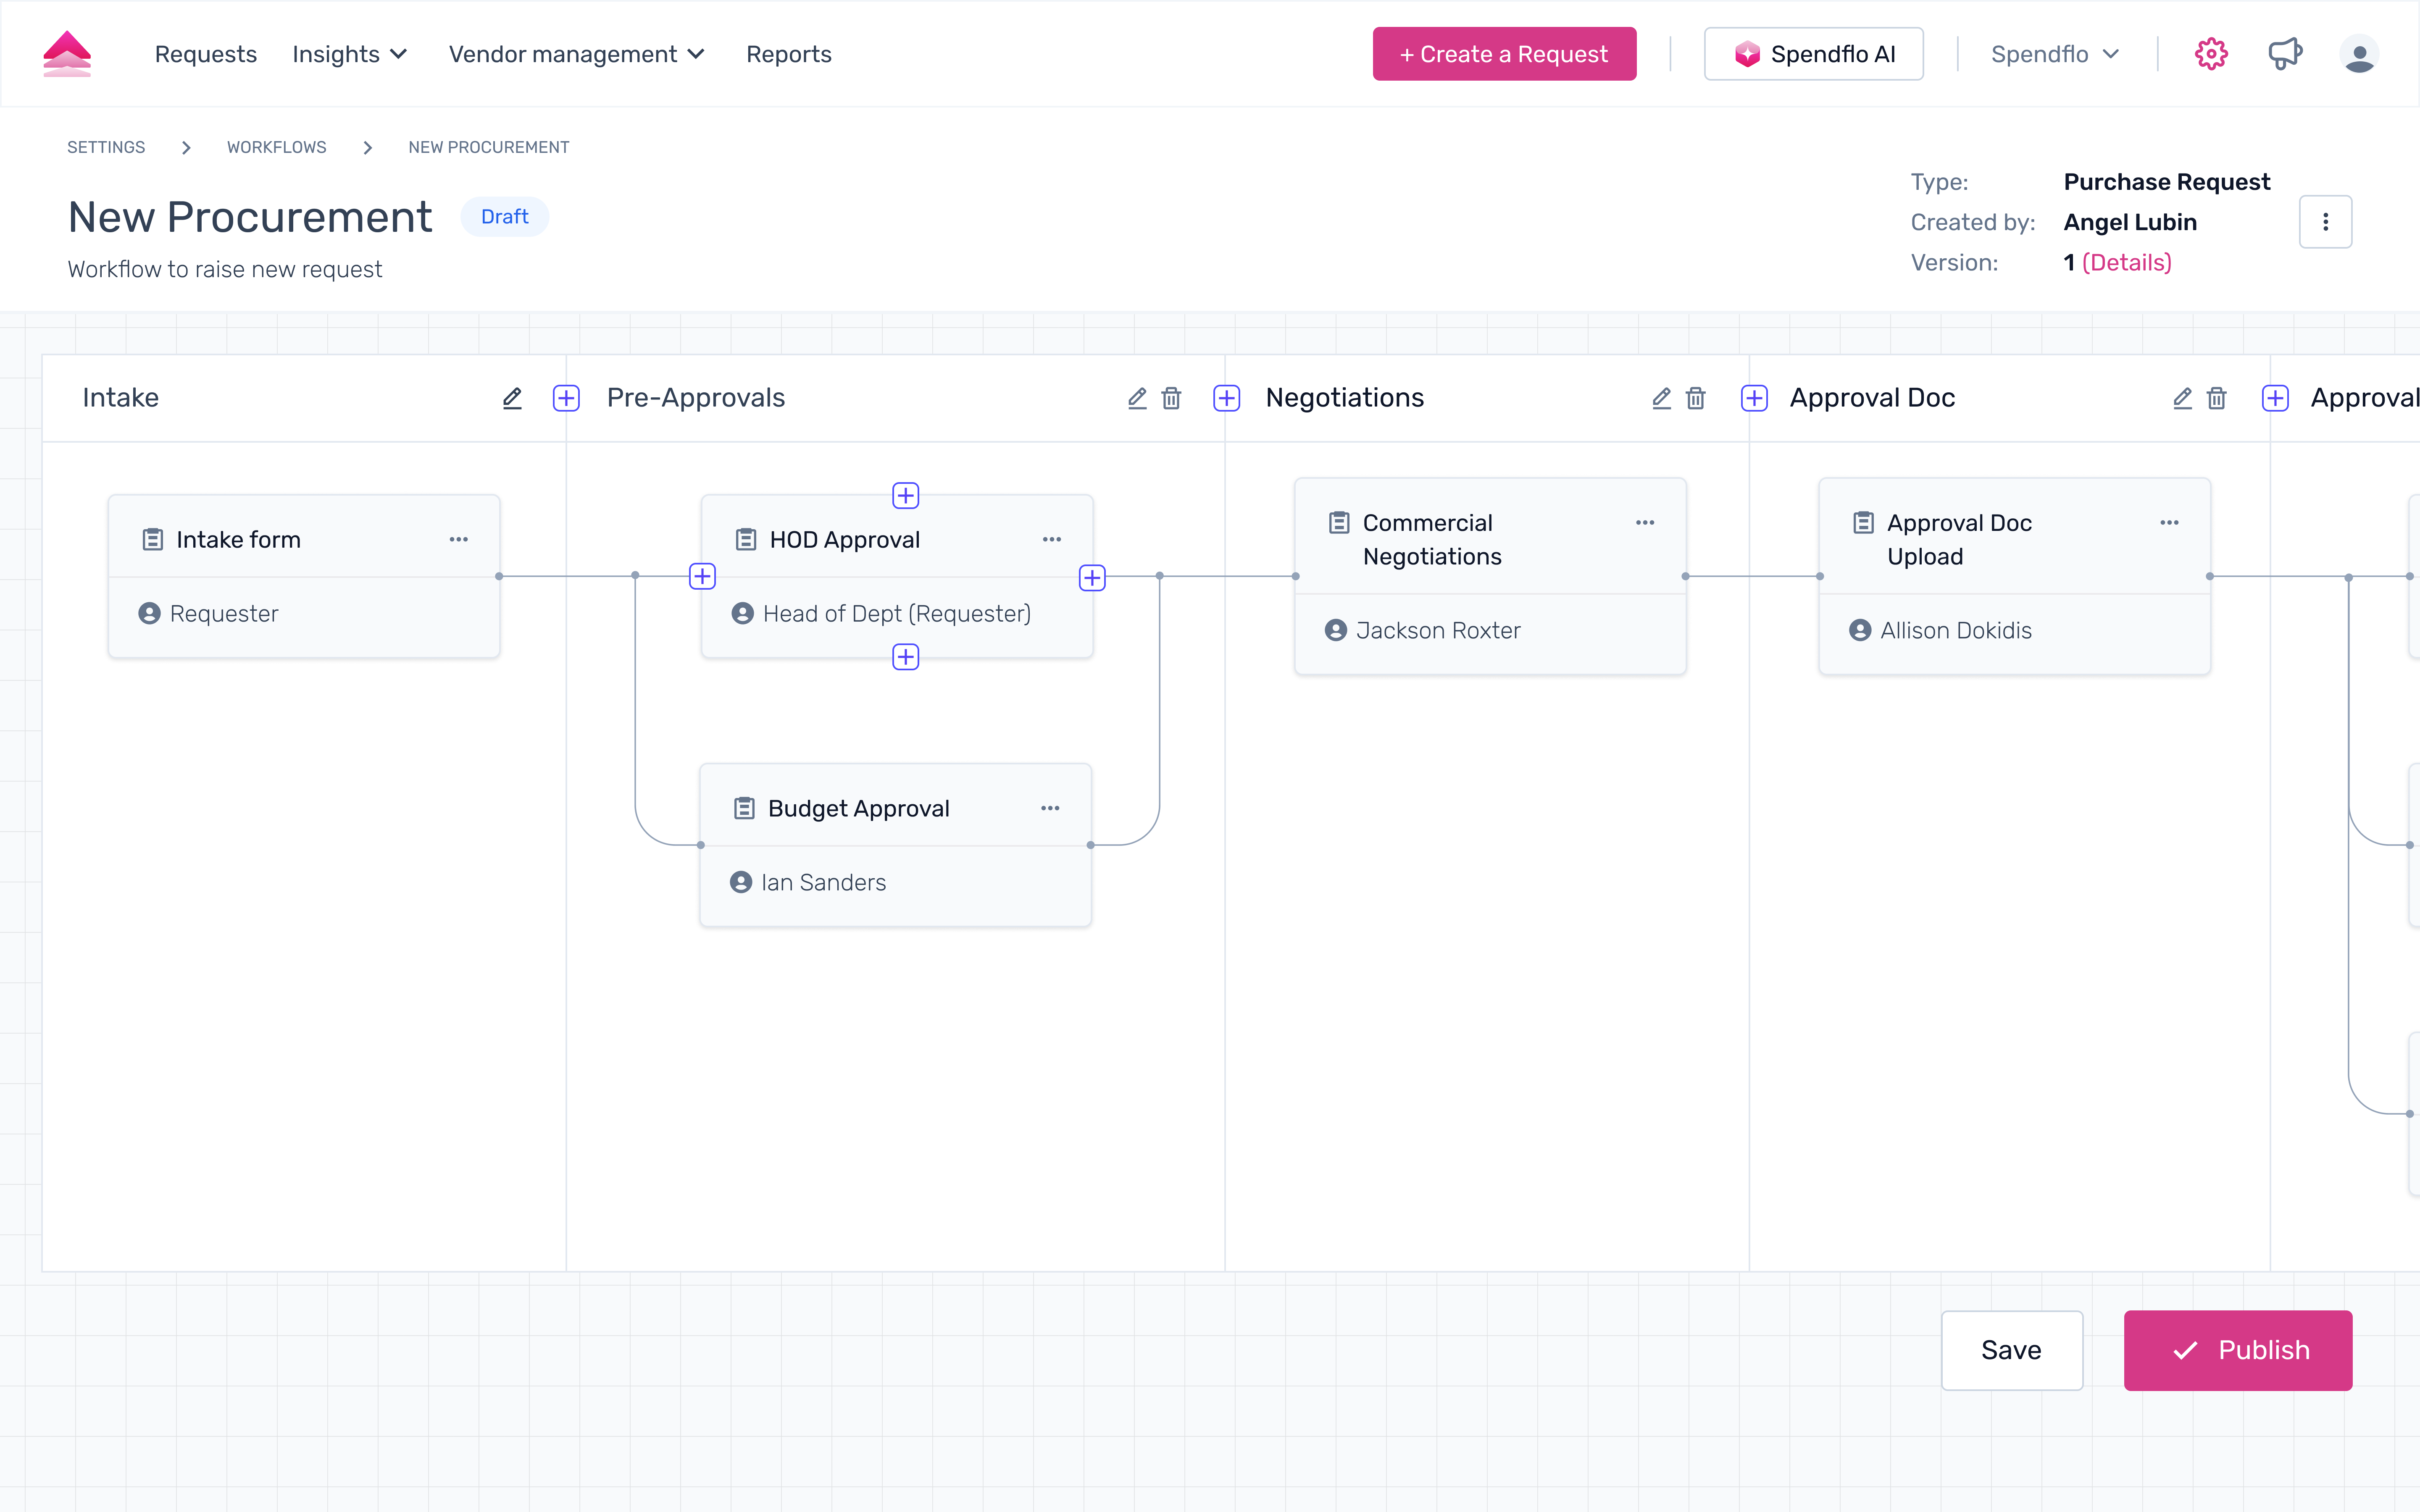
Task: Edit the Approval Doc stage name
Action: [2182, 398]
